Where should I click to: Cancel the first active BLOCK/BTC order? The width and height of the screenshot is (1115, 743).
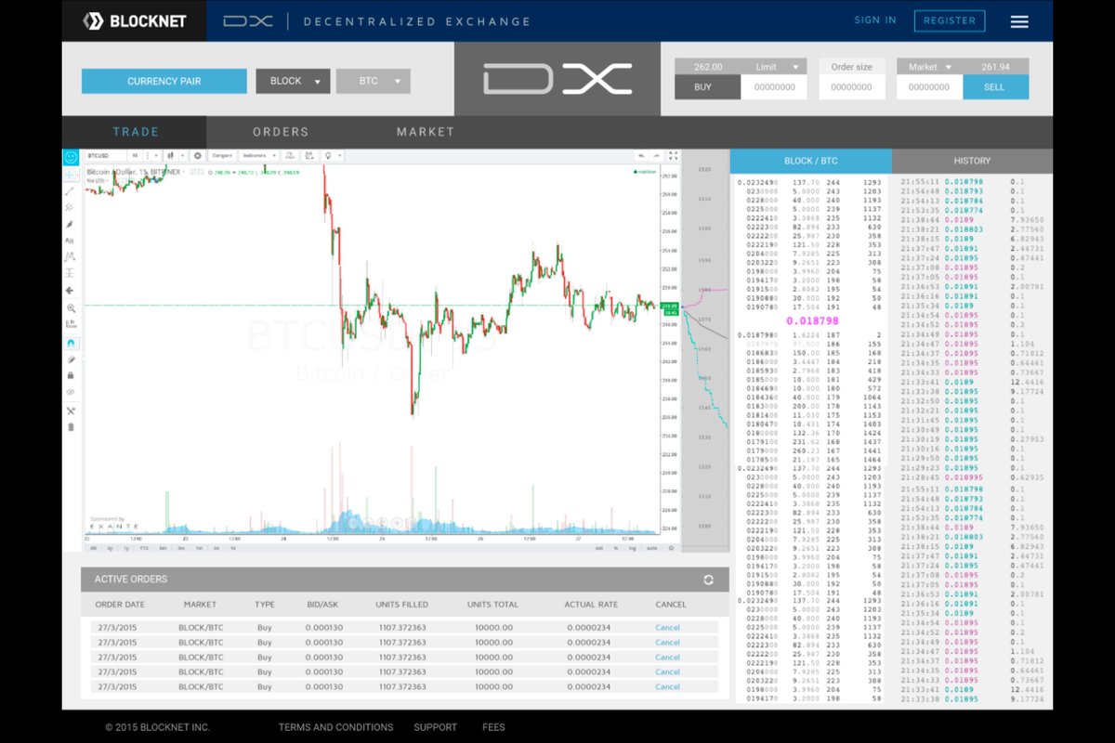pyautogui.click(x=667, y=628)
